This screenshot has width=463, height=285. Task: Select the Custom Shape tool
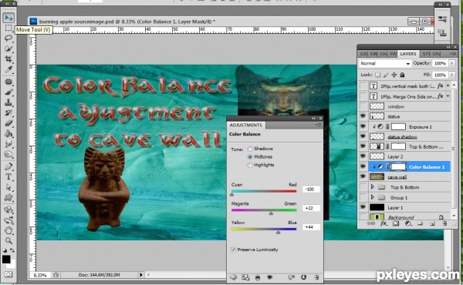click(x=8, y=198)
